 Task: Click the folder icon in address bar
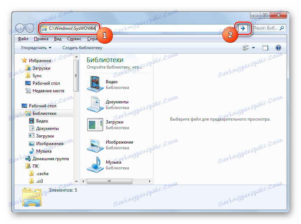pos(44,28)
